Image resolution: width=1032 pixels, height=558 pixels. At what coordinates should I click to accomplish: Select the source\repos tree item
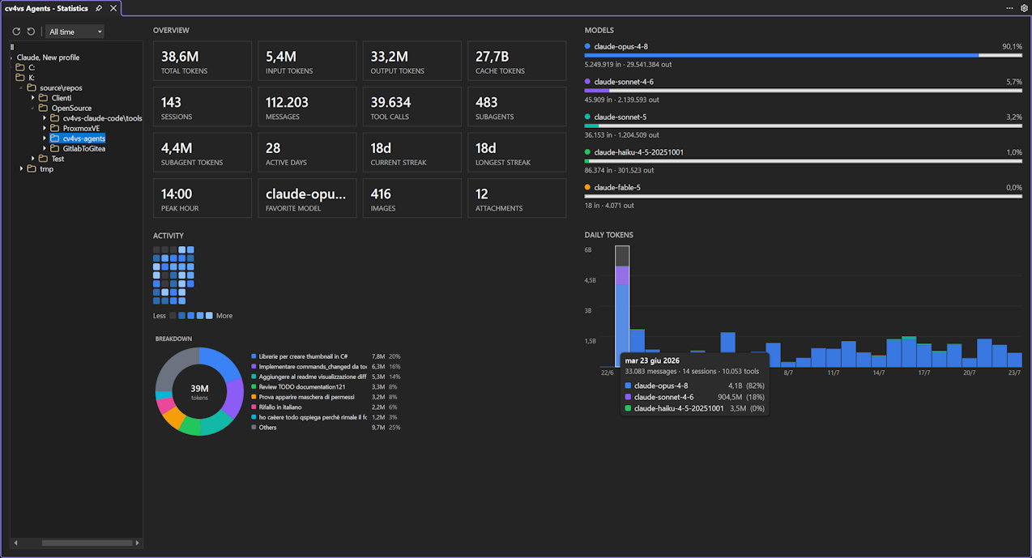pos(61,87)
